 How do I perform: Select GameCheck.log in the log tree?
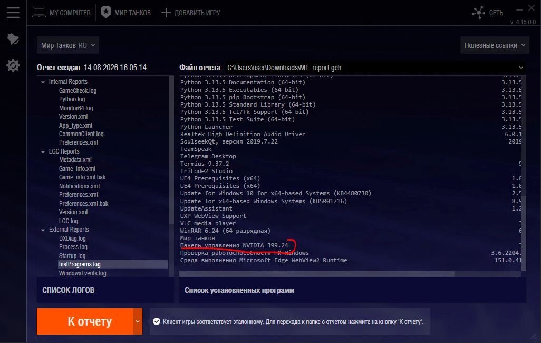(78, 91)
